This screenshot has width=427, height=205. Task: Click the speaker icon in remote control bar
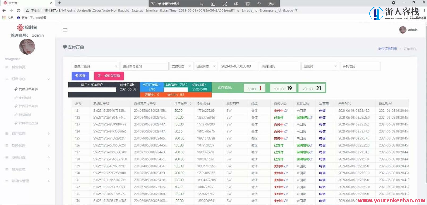pos(236,4)
